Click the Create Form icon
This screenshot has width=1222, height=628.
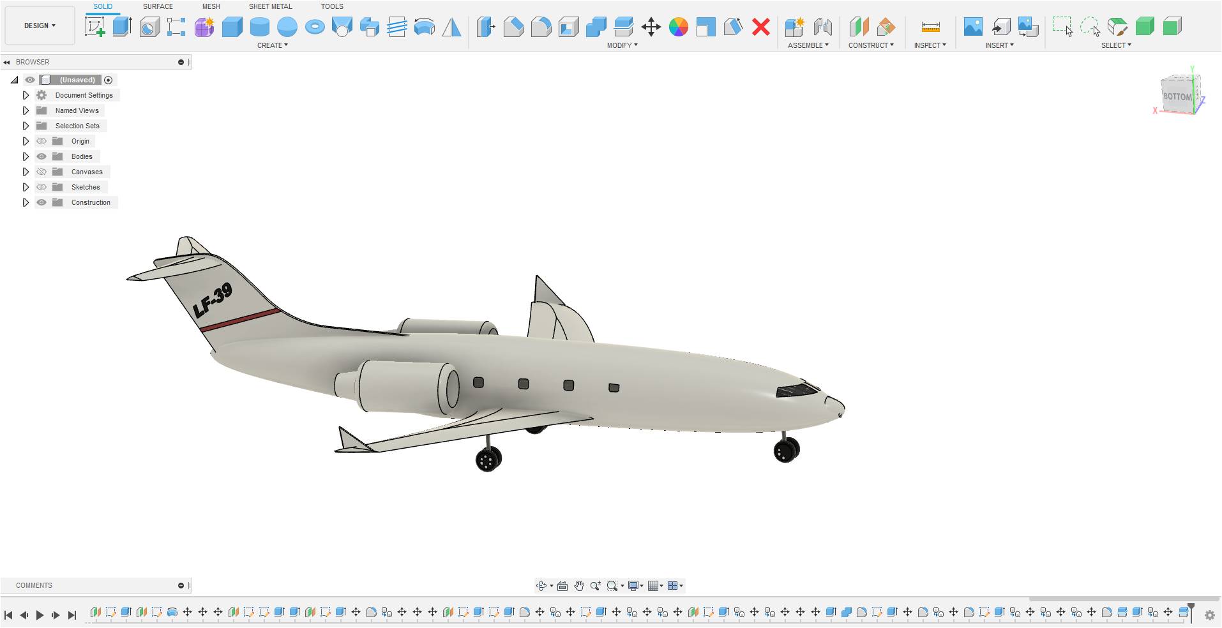[204, 27]
